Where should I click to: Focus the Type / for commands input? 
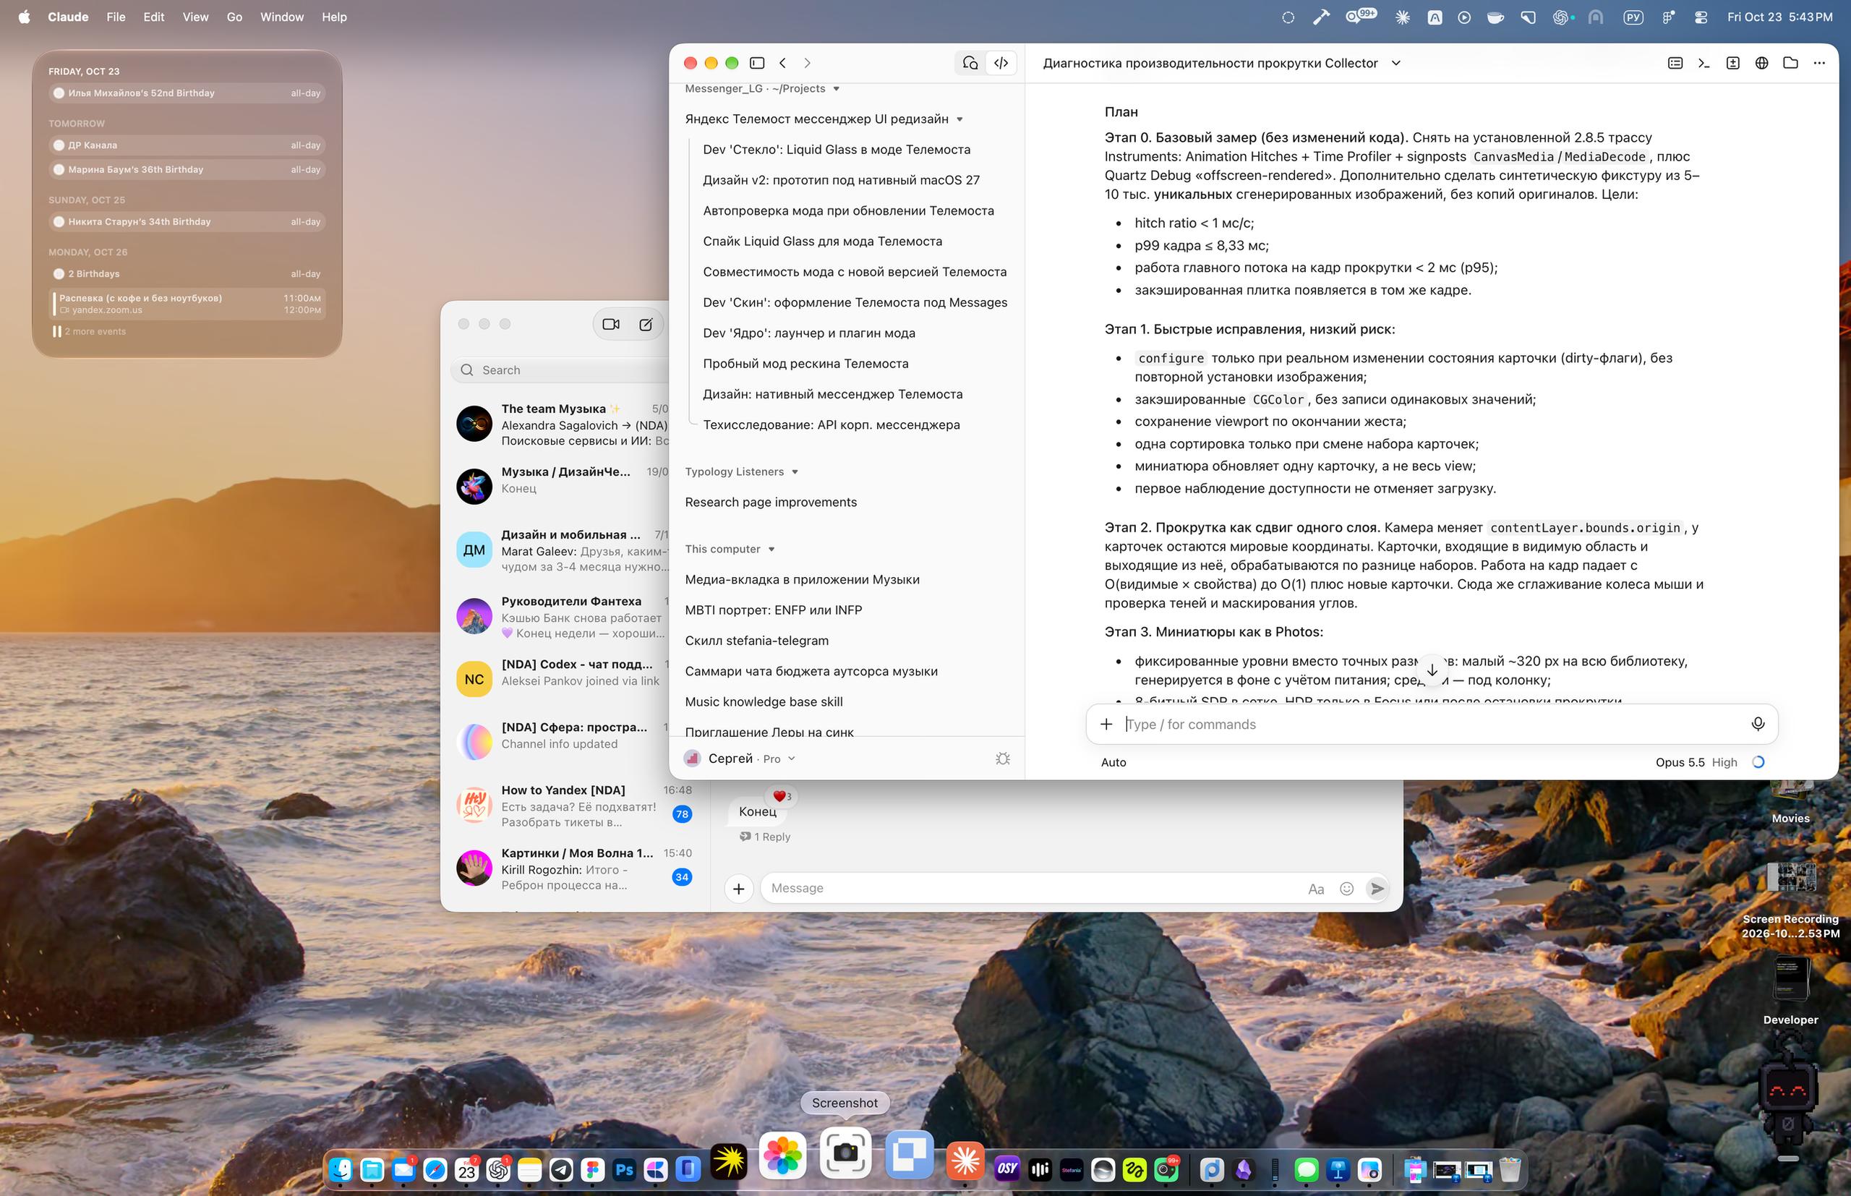(x=1432, y=725)
